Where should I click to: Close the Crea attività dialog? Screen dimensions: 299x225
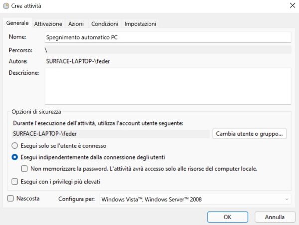(293, 5)
